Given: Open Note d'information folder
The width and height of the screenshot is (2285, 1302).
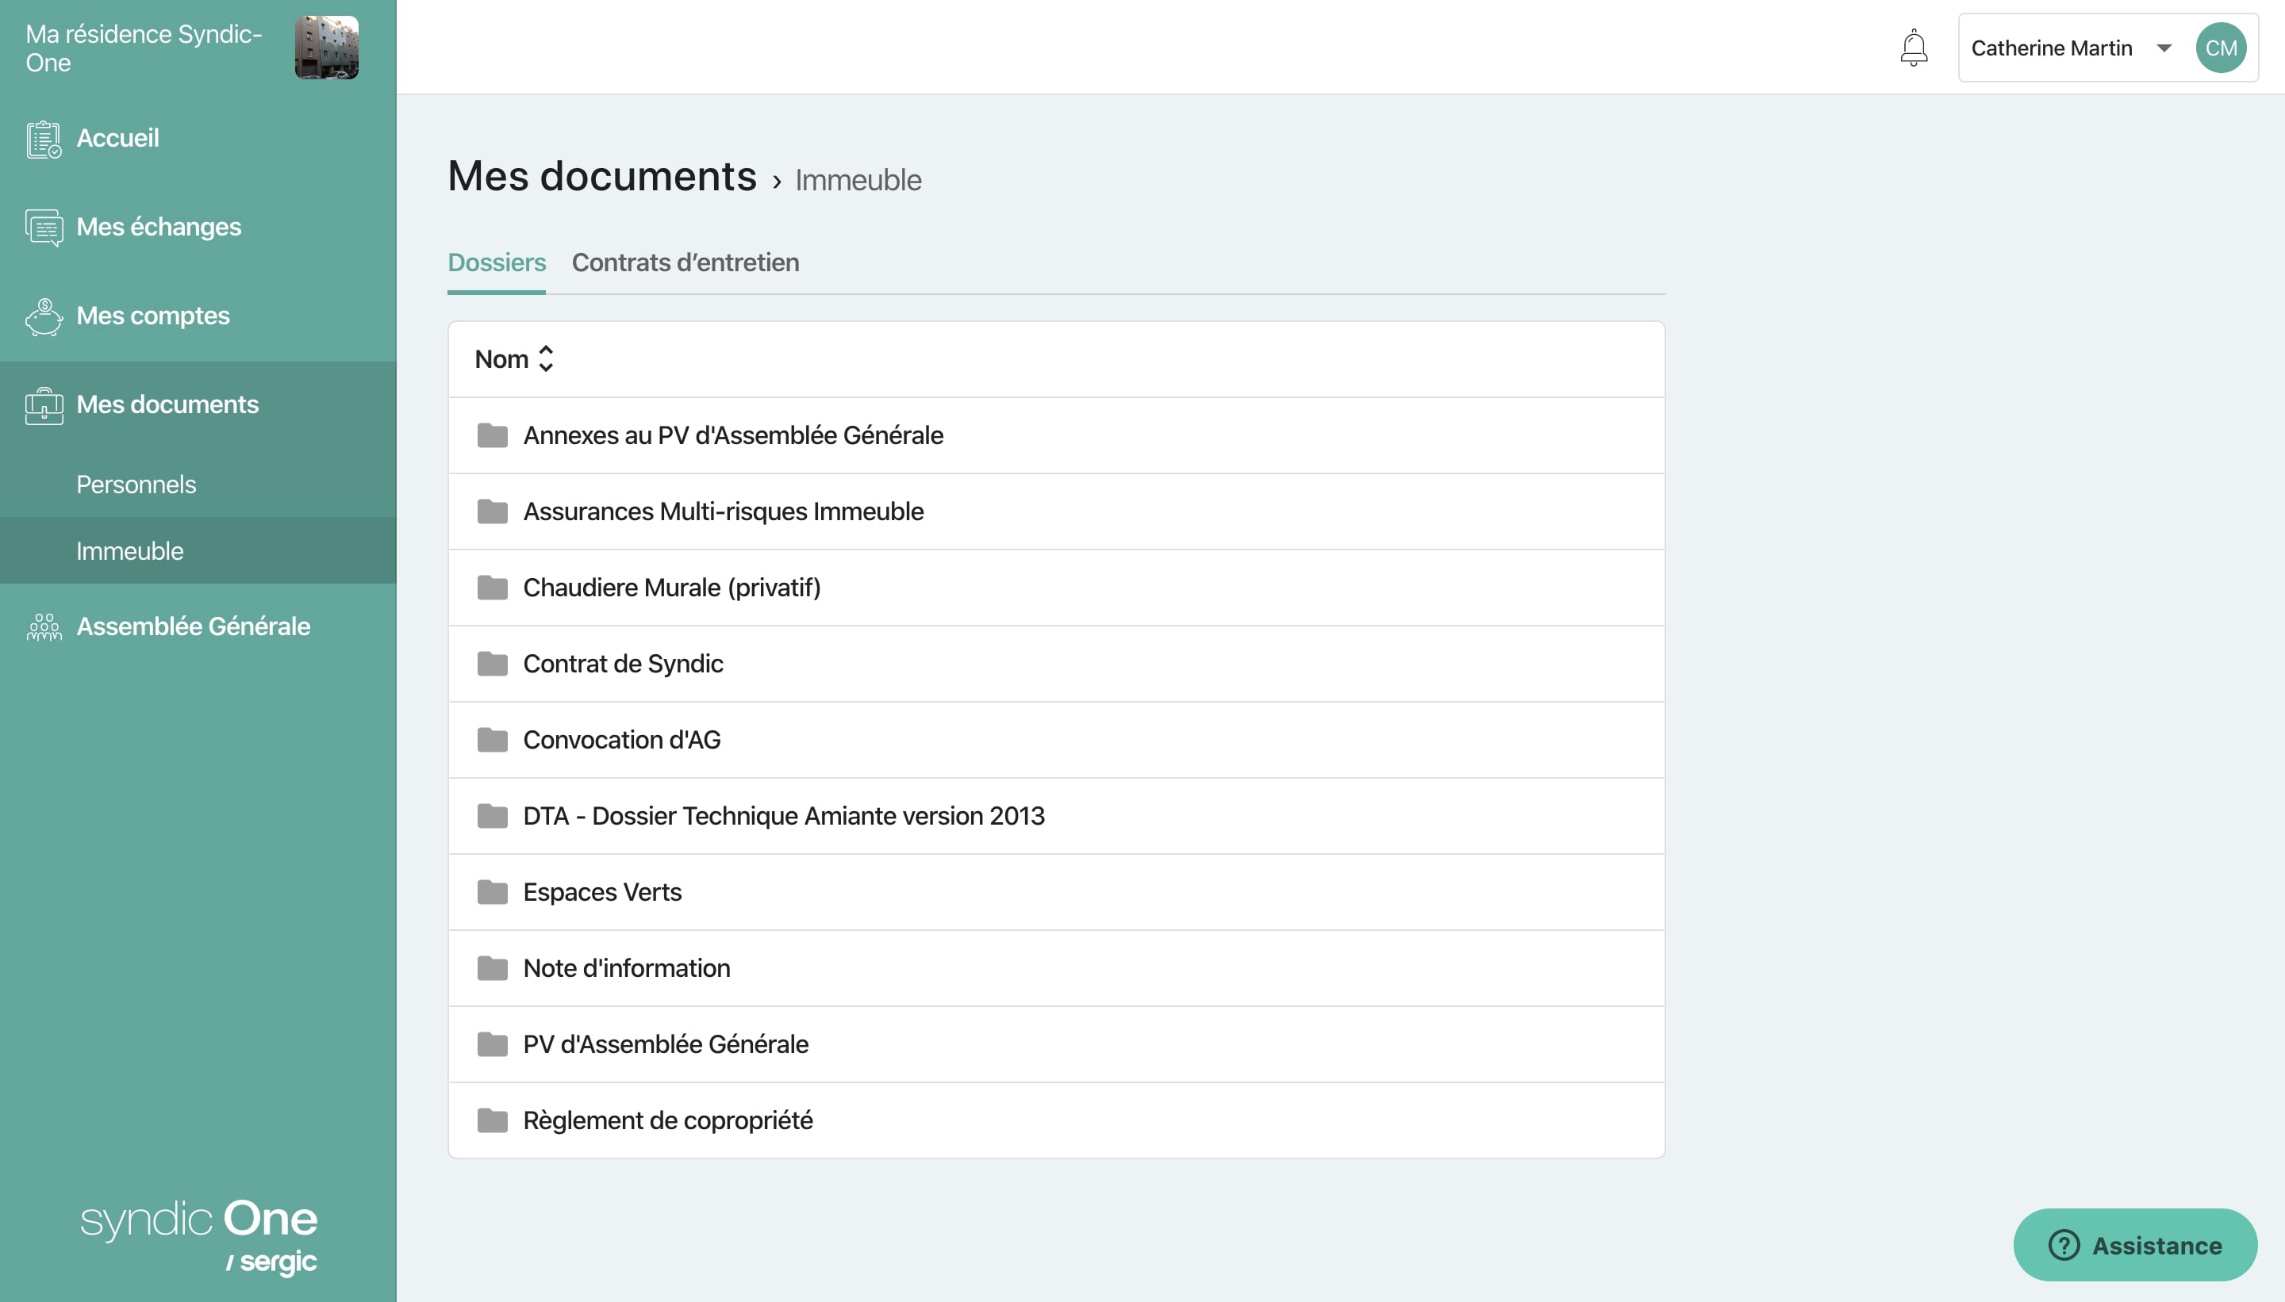Looking at the screenshot, I should coord(1056,967).
